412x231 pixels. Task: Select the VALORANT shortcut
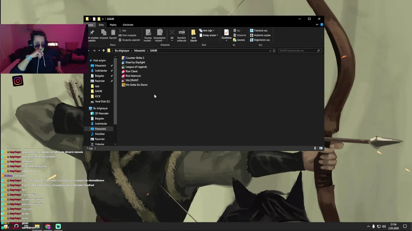click(x=130, y=80)
